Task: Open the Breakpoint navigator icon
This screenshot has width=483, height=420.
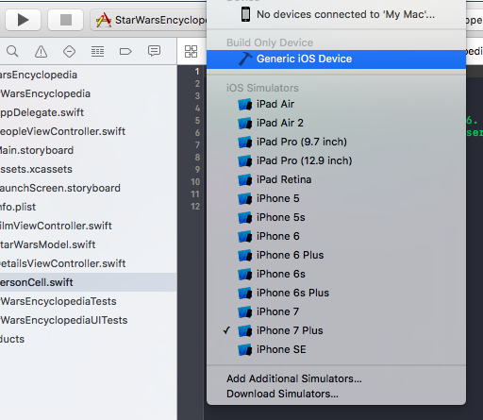Action: [125, 51]
